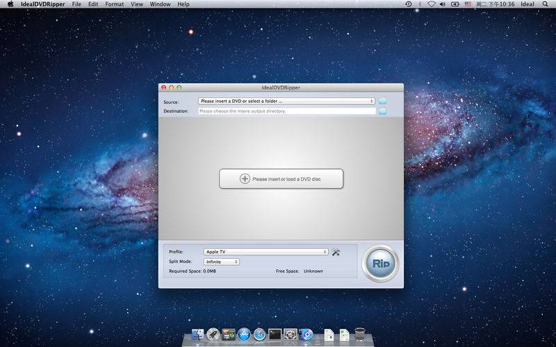This screenshot has height=347, width=556.
Task: Minimize the window with the yellow button
Action: (x=171, y=87)
